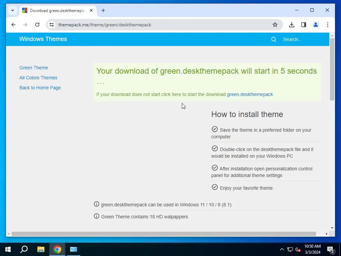Image resolution: width=341 pixels, height=256 pixels.
Task: Close the Download green.deskthemepack tab
Action: [x=91, y=10]
